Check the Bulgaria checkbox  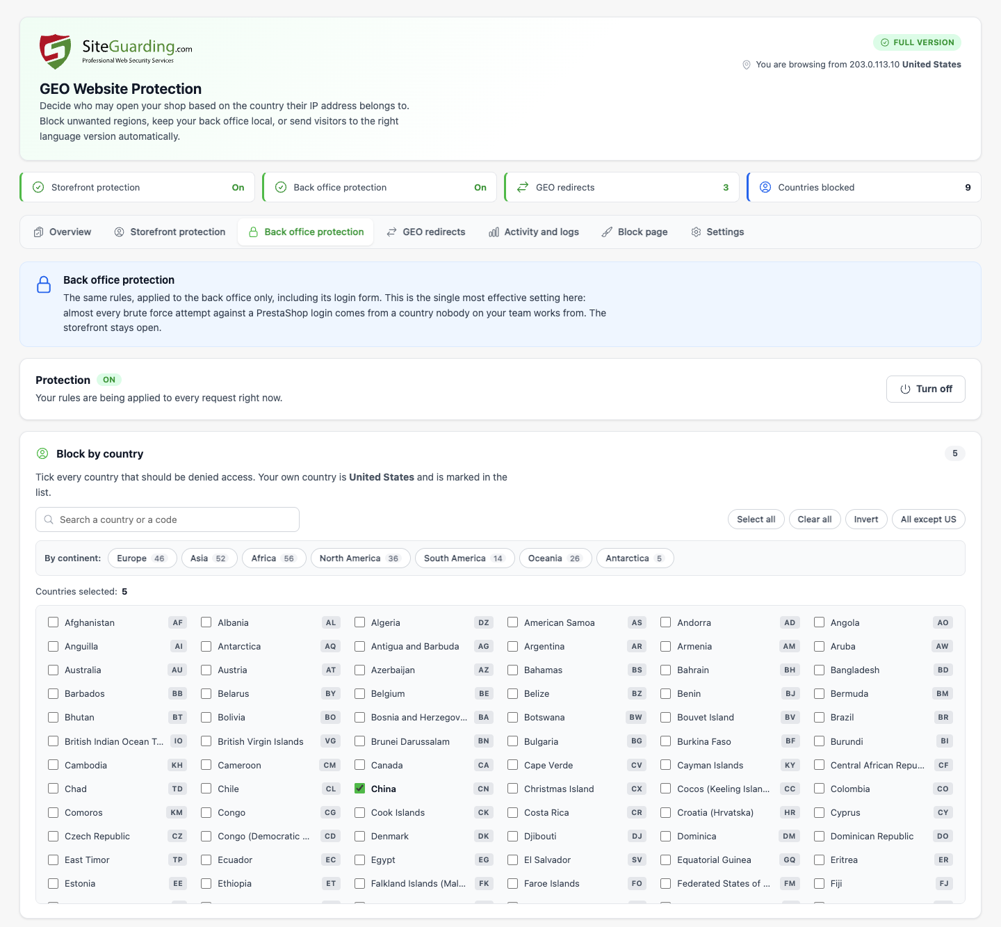coord(512,741)
